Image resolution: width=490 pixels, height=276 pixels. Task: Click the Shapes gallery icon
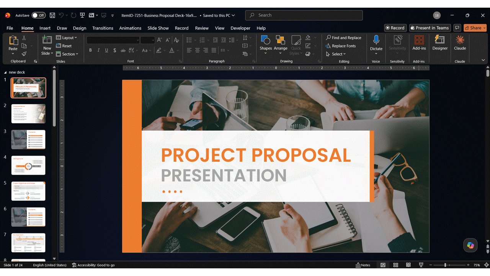265,40
